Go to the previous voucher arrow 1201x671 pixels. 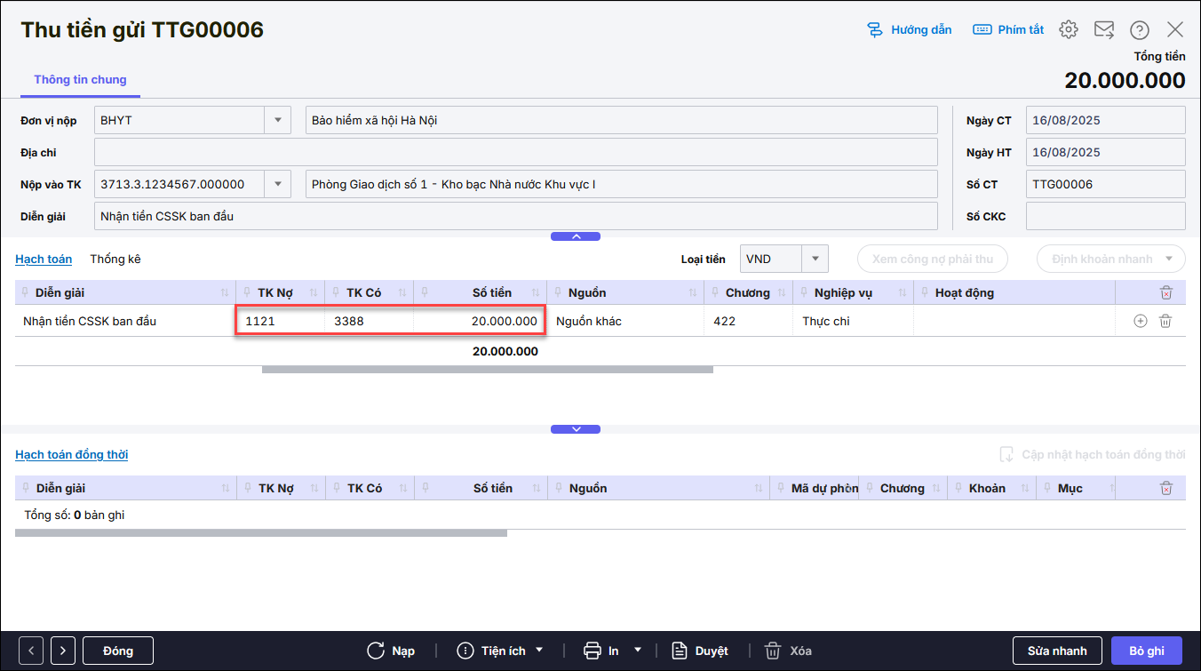pos(31,651)
